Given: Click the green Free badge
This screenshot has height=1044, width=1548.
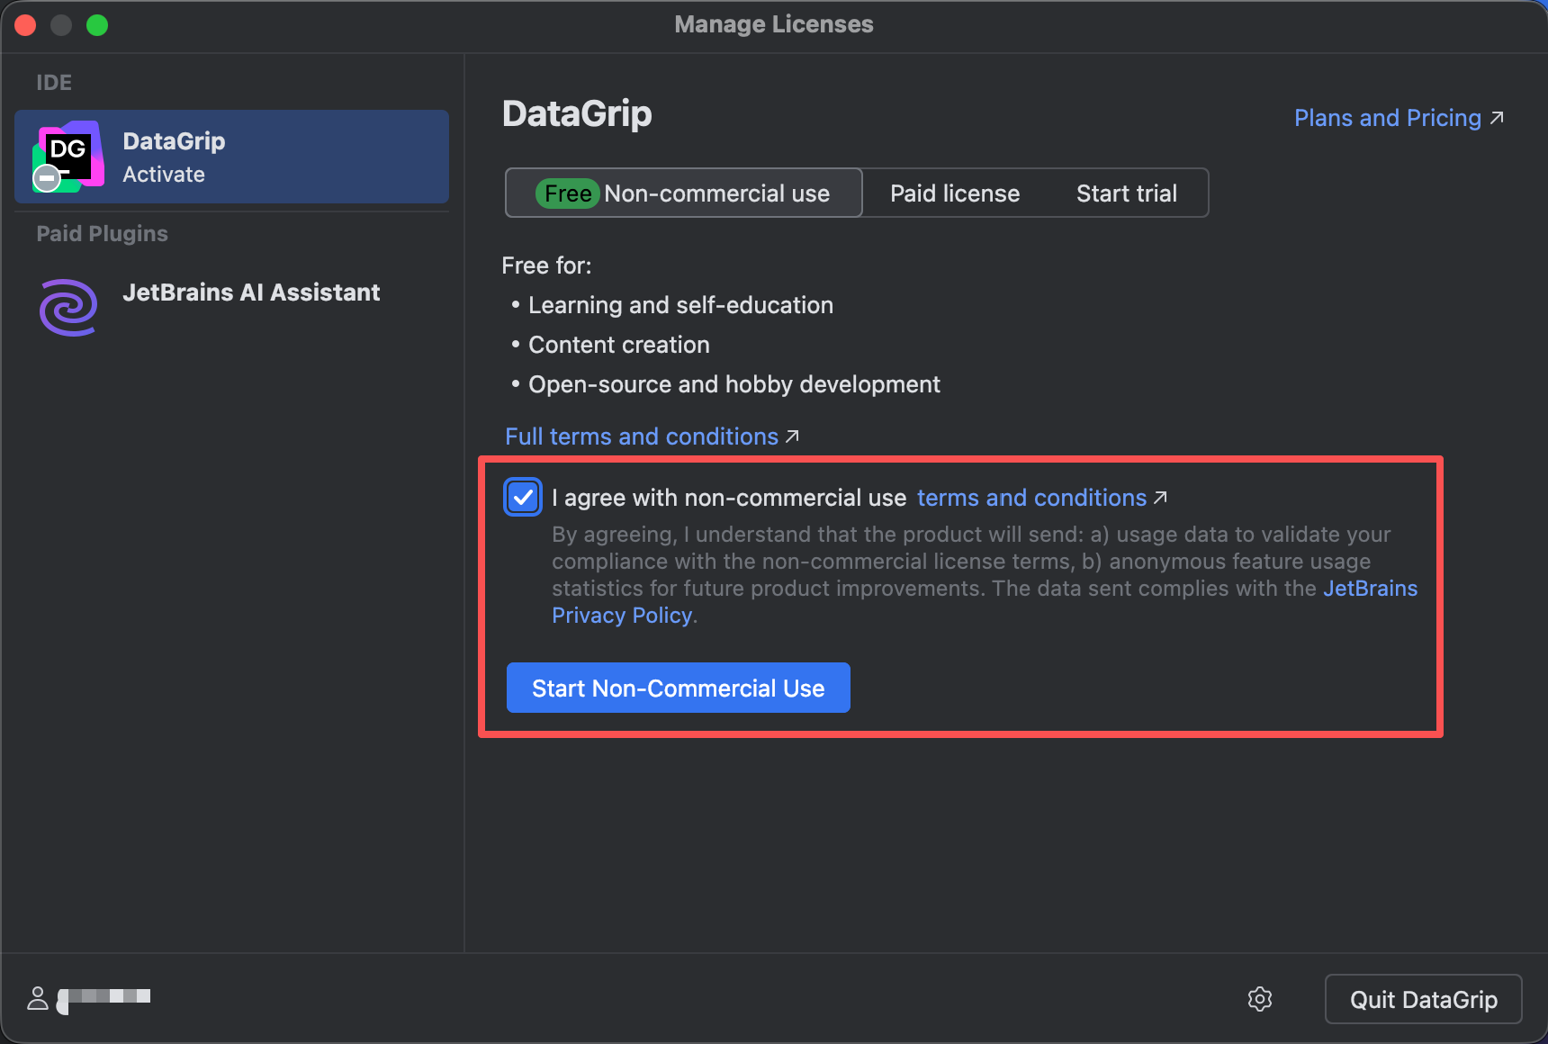Looking at the screenshot, I should click(x=567, y=193).
